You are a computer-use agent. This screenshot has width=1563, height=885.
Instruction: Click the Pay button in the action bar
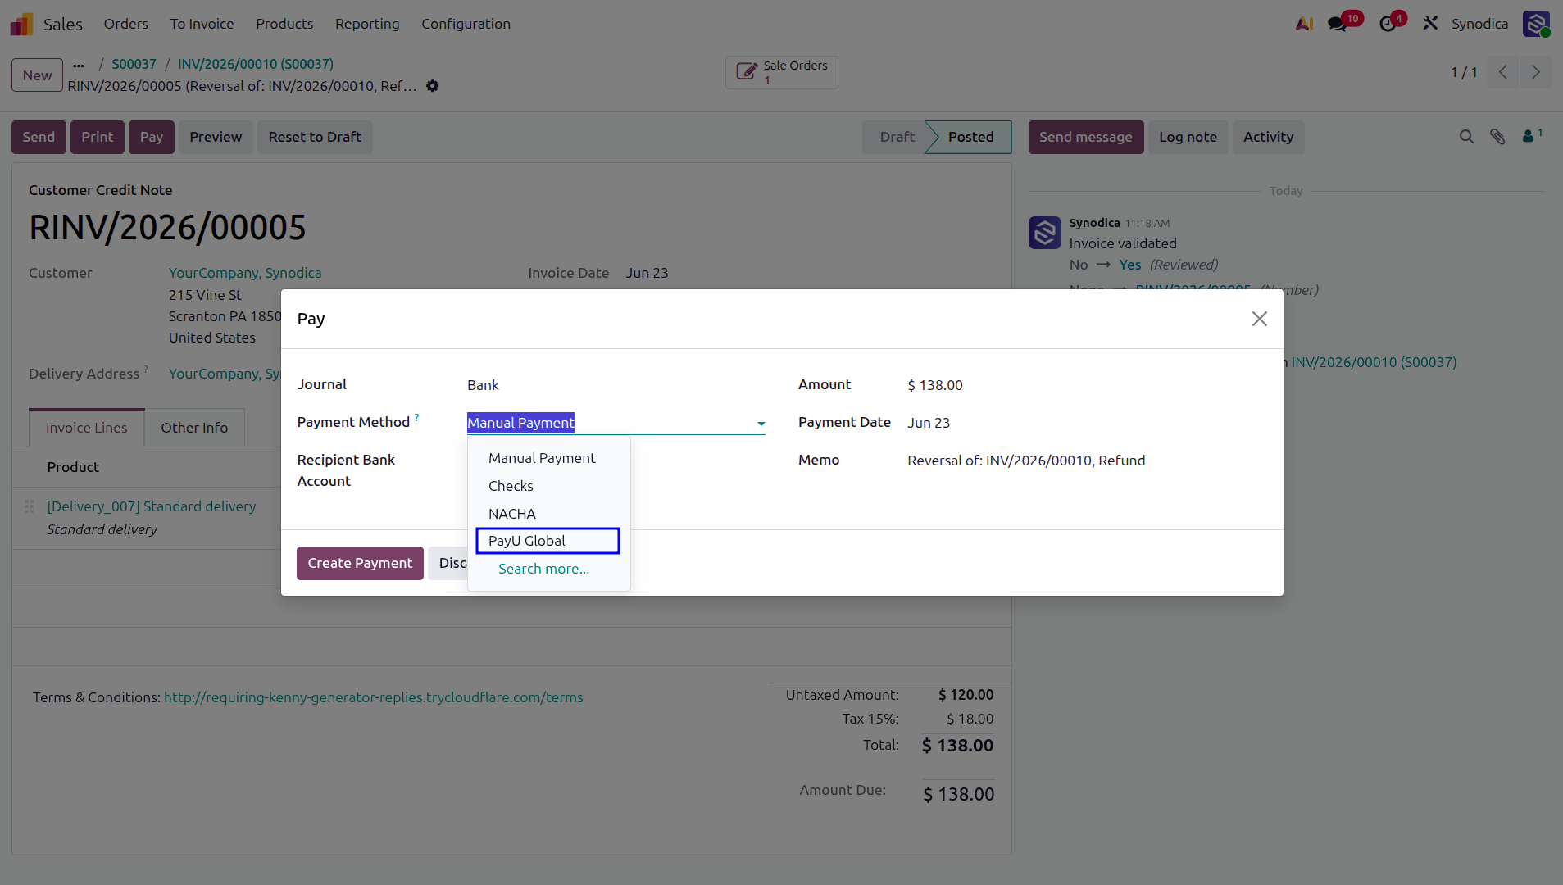(x=152, y=137)
